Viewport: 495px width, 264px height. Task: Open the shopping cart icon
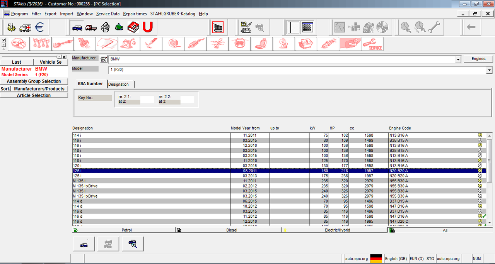tap(218, 27)
